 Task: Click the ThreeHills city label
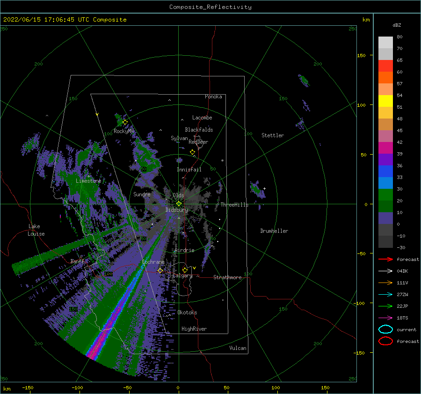(x=234, y=205)
